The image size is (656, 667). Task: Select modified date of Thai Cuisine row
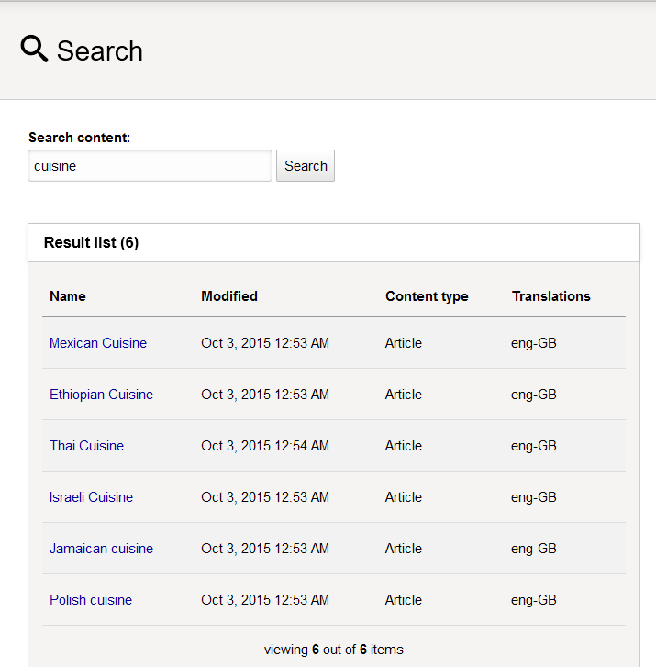tap(265, 446)
